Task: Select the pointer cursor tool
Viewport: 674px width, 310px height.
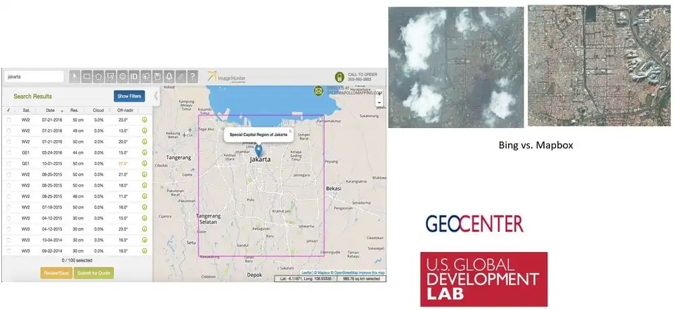Action: coord(75,77)
